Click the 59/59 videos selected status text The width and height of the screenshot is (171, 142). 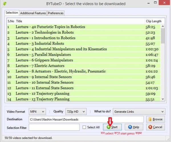pyautogui.click(x=28, y=138)
